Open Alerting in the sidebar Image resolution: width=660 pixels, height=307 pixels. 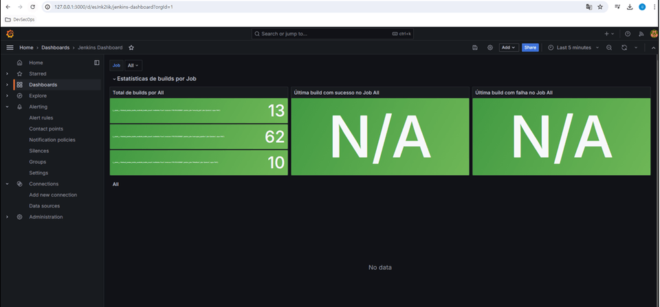[38, 107]
